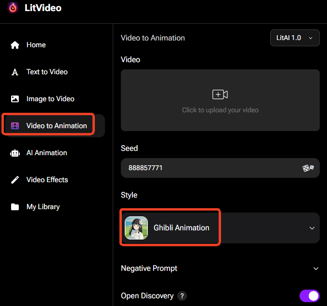Click the Video to Animation filmstrip icon
327x306 pixels.
[x=15, y=126]
